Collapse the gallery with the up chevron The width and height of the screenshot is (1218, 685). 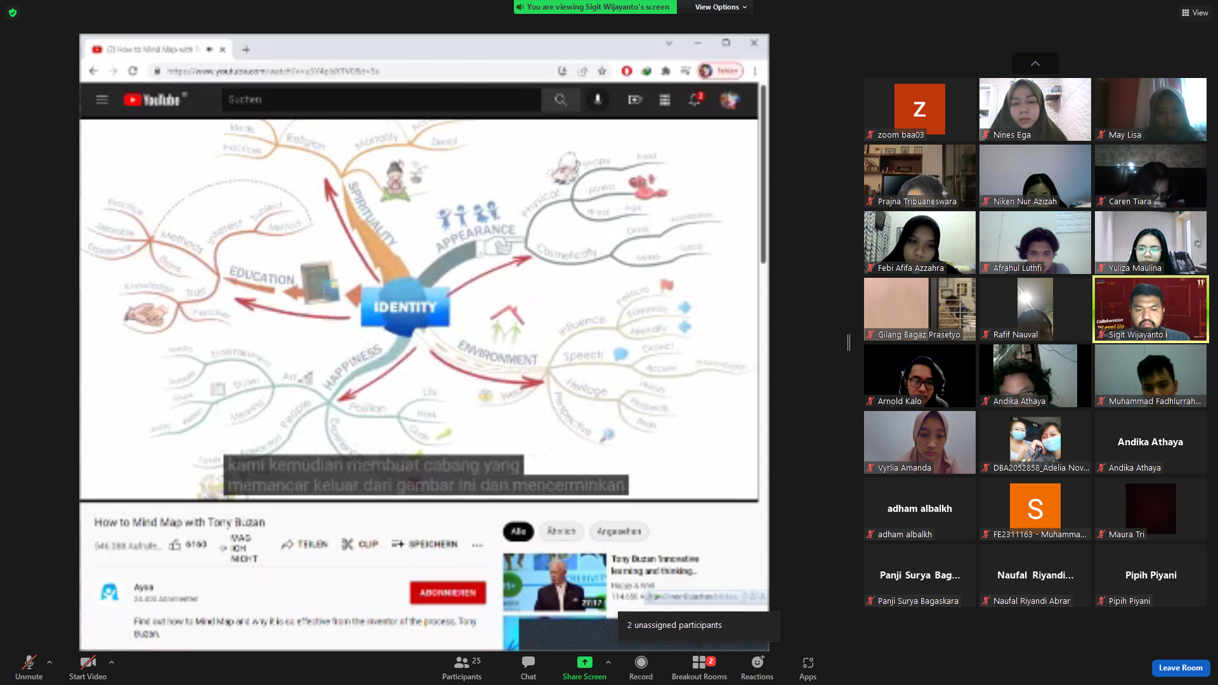[1035, 63]
